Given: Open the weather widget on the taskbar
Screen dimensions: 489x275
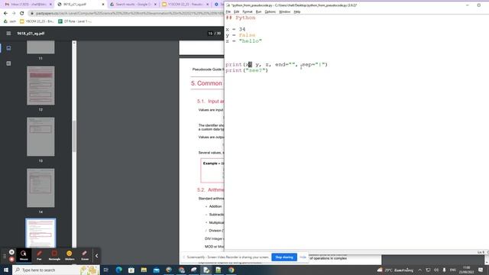Looking at the screenshot, I should (x=396, y=270).
